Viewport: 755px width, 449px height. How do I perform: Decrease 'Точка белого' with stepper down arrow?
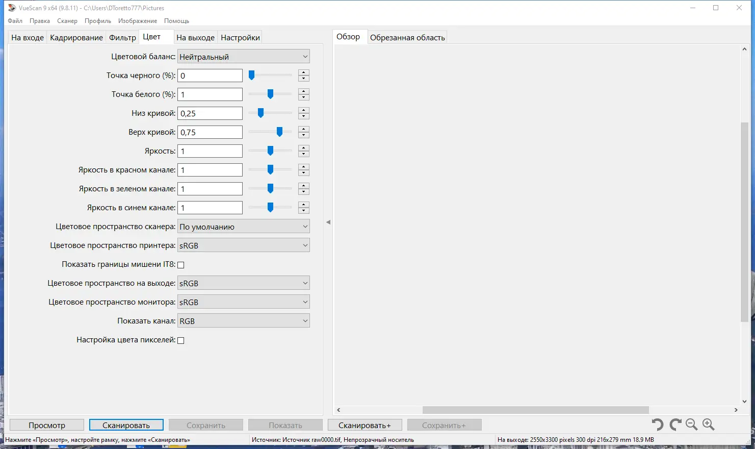tap(304, 97)
